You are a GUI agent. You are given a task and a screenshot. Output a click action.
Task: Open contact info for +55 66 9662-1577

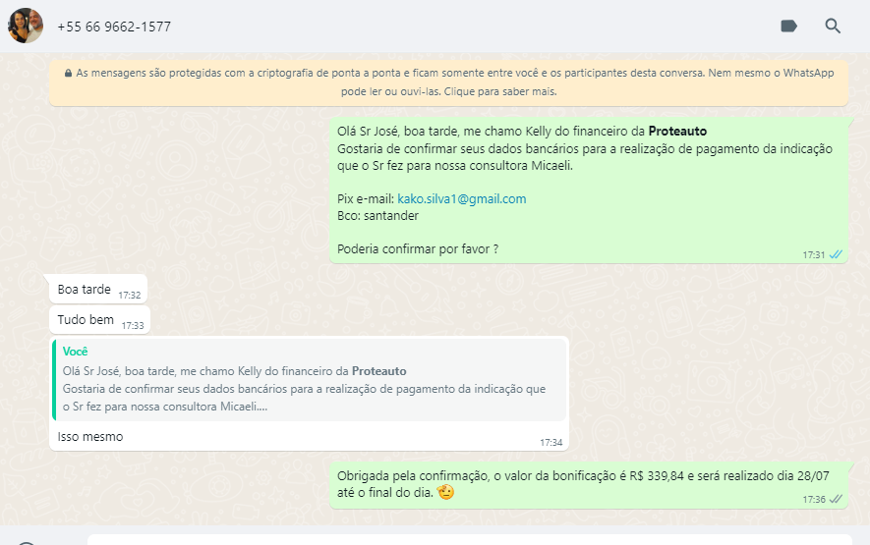coord(114,27)
